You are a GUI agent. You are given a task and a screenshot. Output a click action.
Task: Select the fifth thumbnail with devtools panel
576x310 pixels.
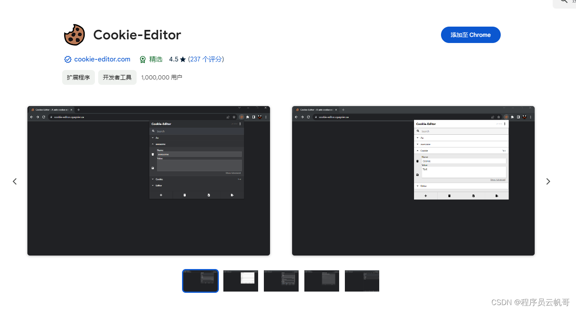[x=362, y=281]
